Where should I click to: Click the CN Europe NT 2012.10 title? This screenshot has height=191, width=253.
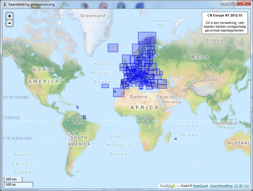pos(225,15)
